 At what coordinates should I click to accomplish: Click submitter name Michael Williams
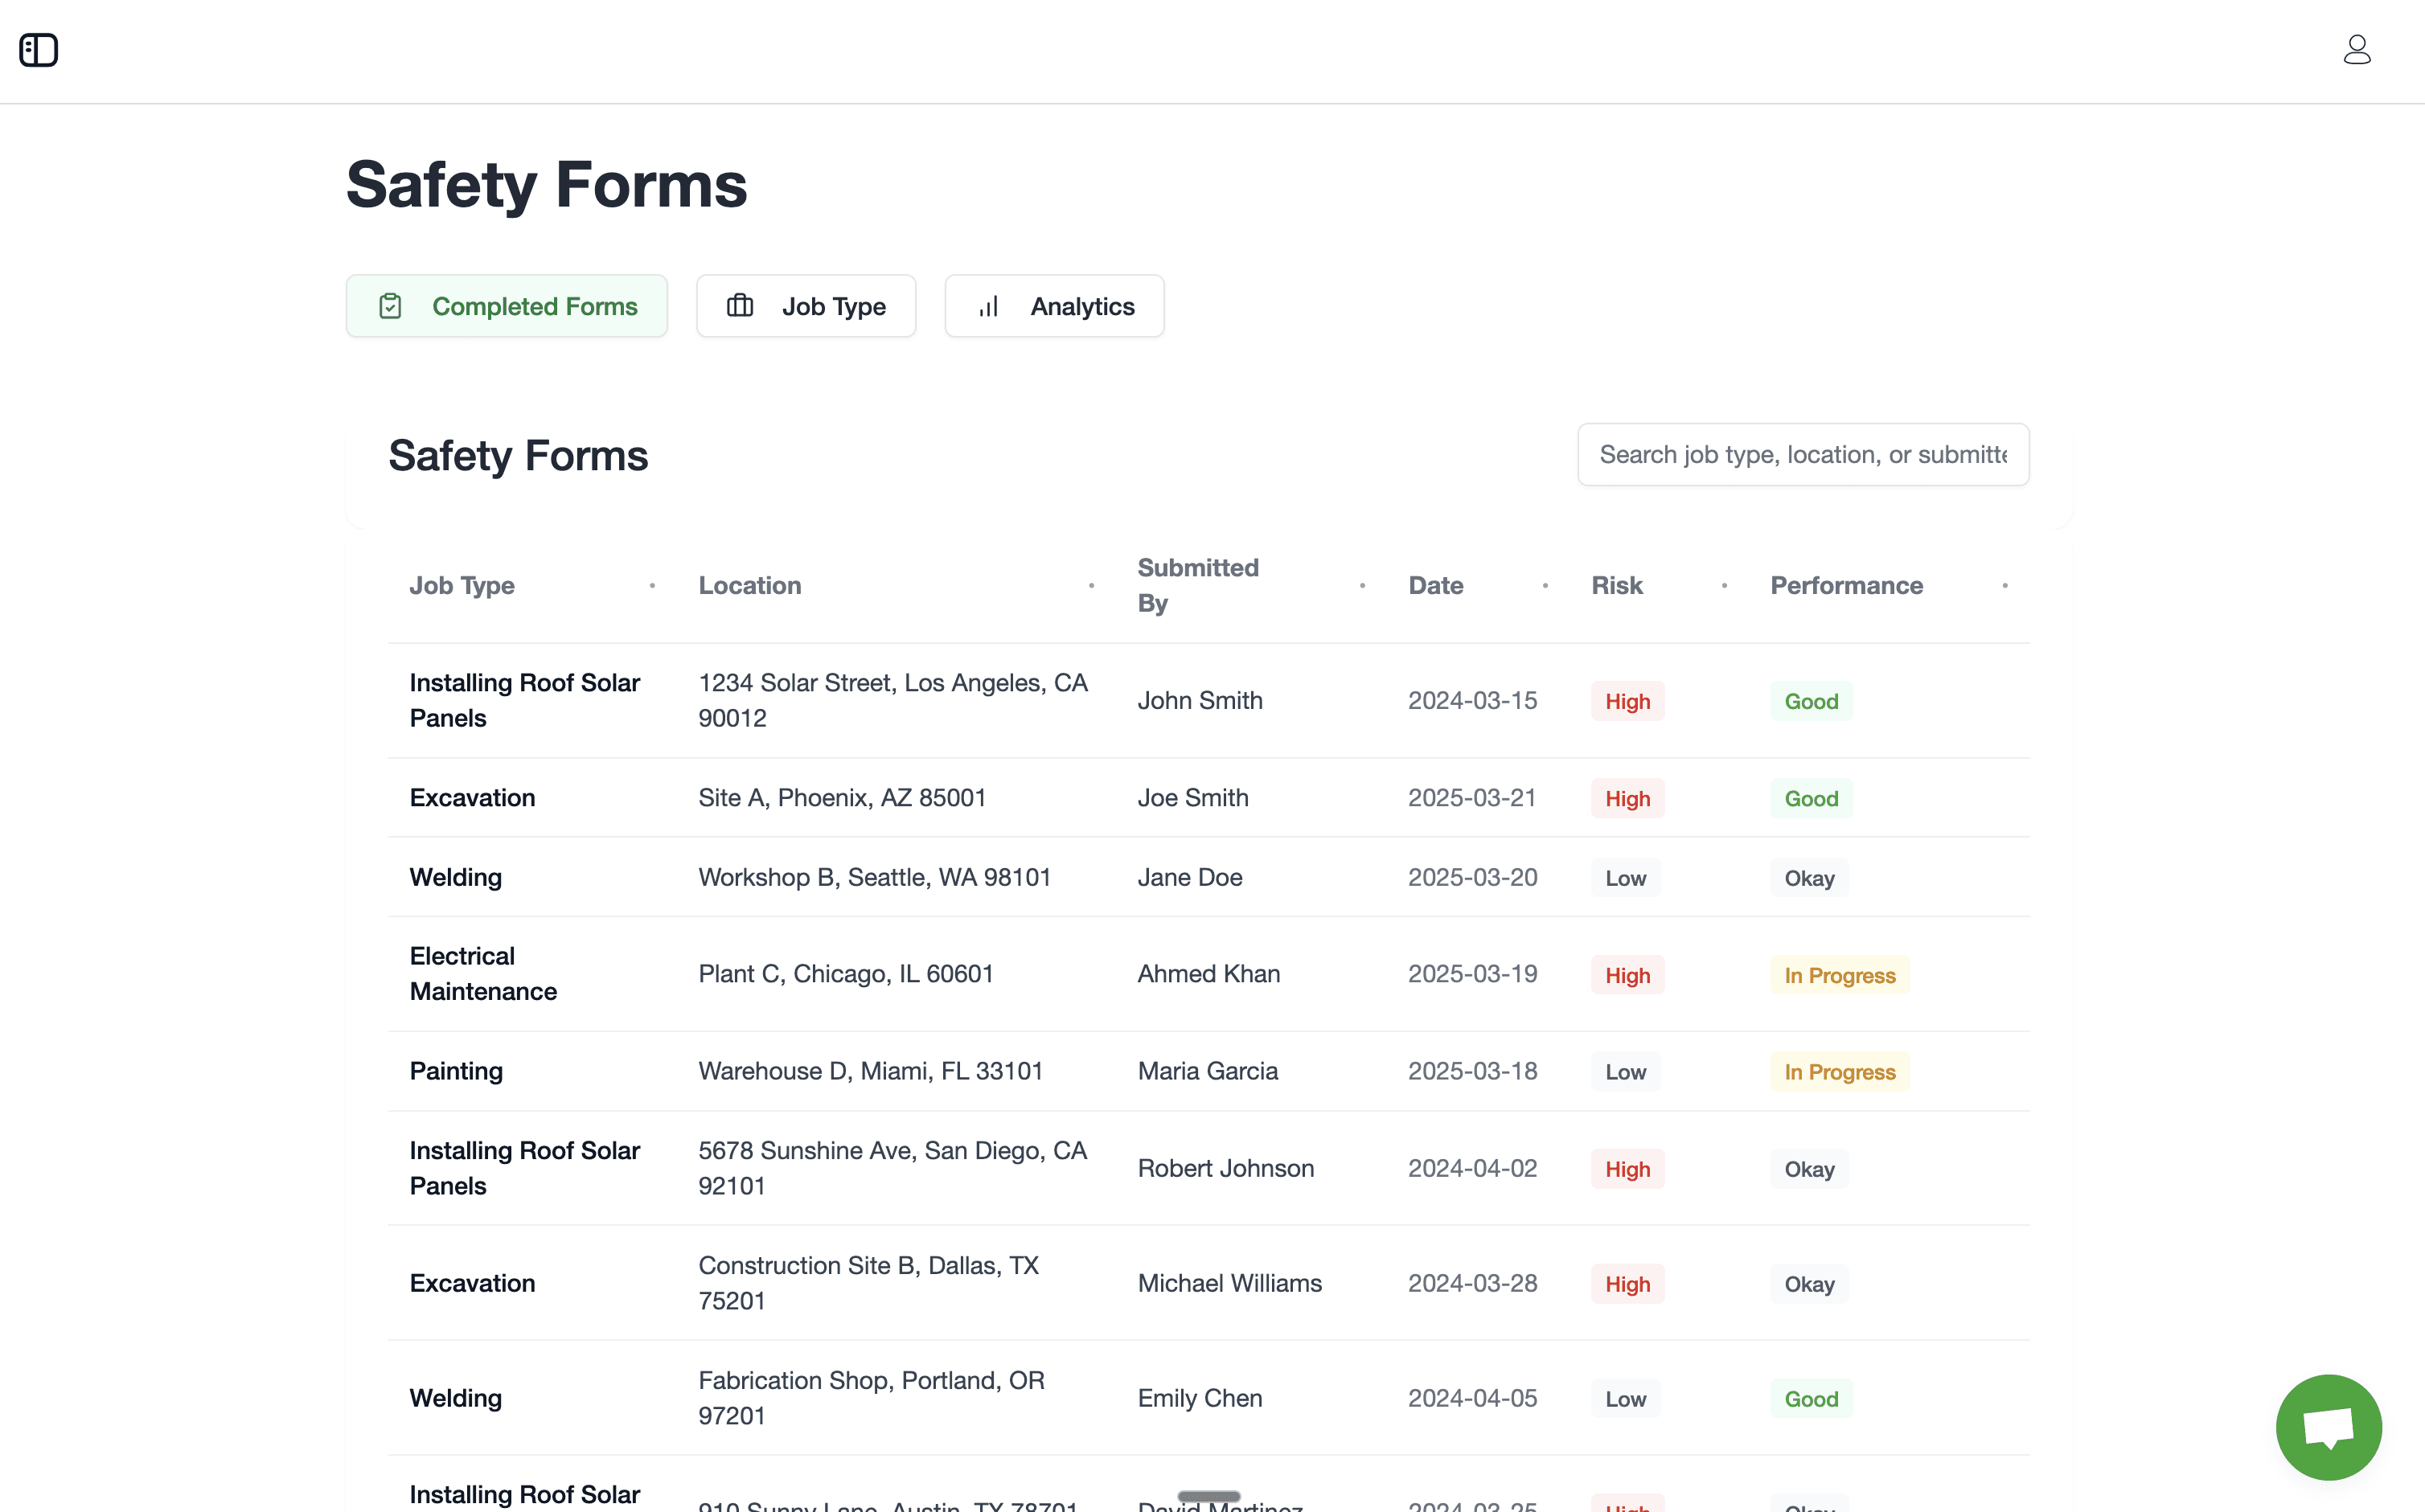1229,1283
